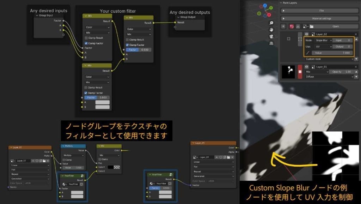The height and width of the screenshot is (204, 361).
Task: Enable Clamp Result on the top-left Mix node
Action: coord(86,38)
